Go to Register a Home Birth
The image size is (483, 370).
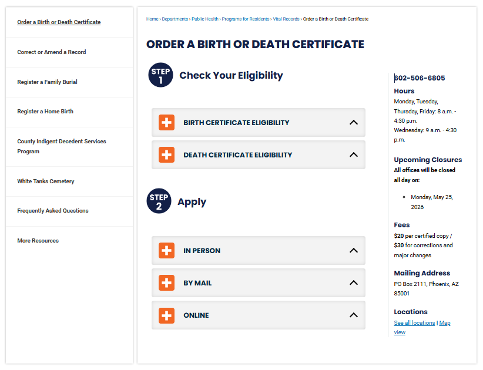45,112
